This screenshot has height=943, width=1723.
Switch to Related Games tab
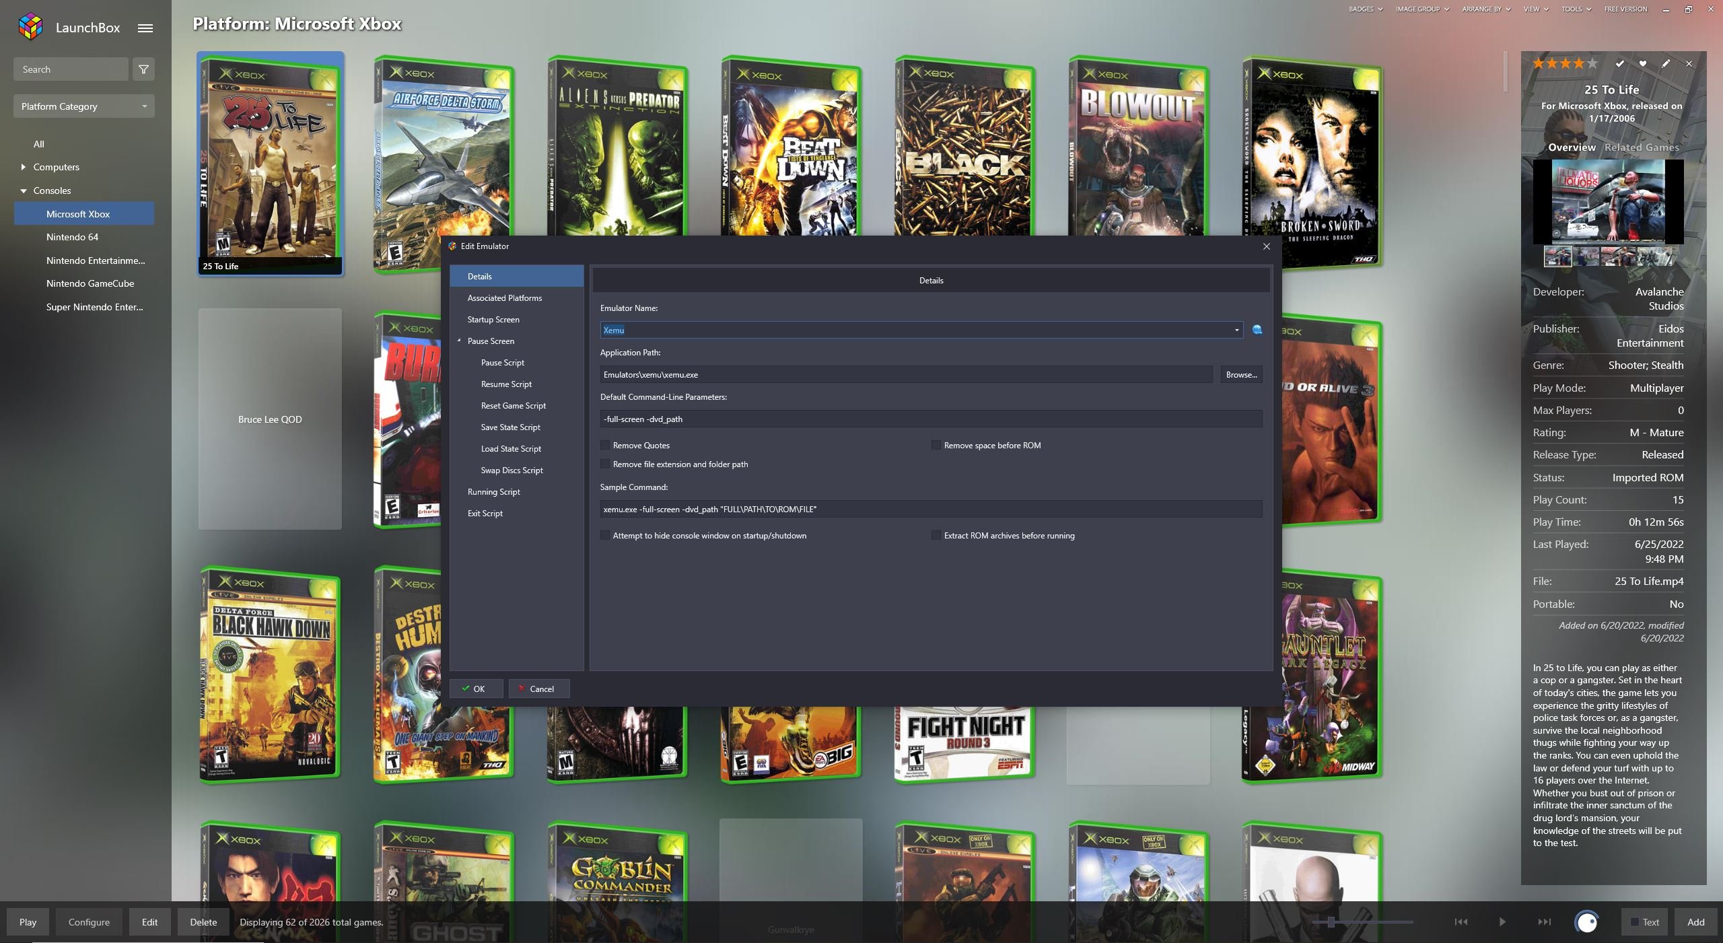click(1641, 147)
